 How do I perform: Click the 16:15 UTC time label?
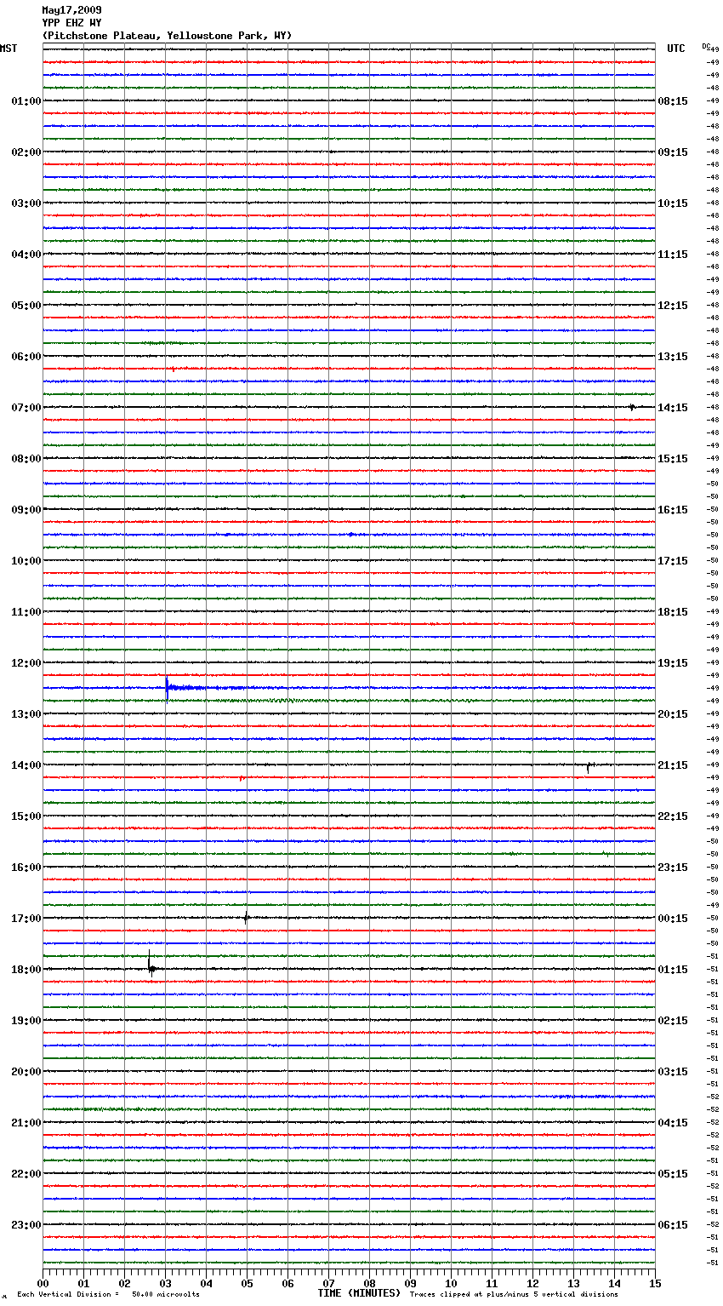tap(673, 510)
